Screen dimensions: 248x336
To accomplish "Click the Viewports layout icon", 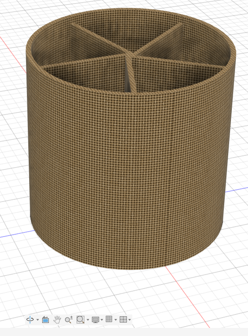I will coord(123,319).
